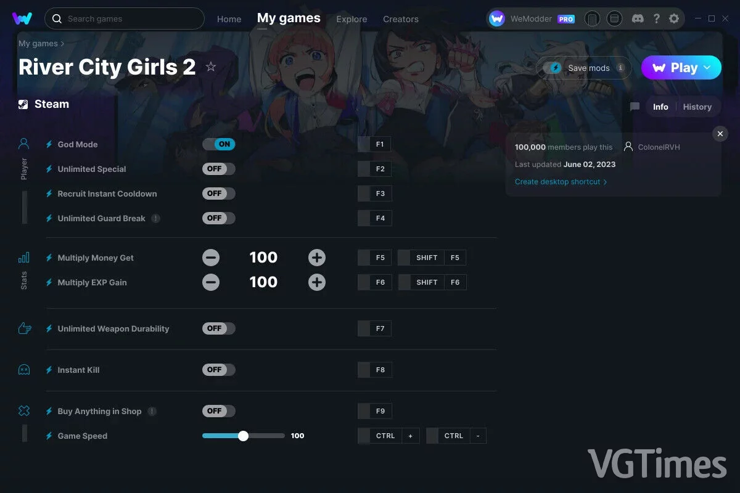
Task: Close the info panel with X
Action: point(720,134)
